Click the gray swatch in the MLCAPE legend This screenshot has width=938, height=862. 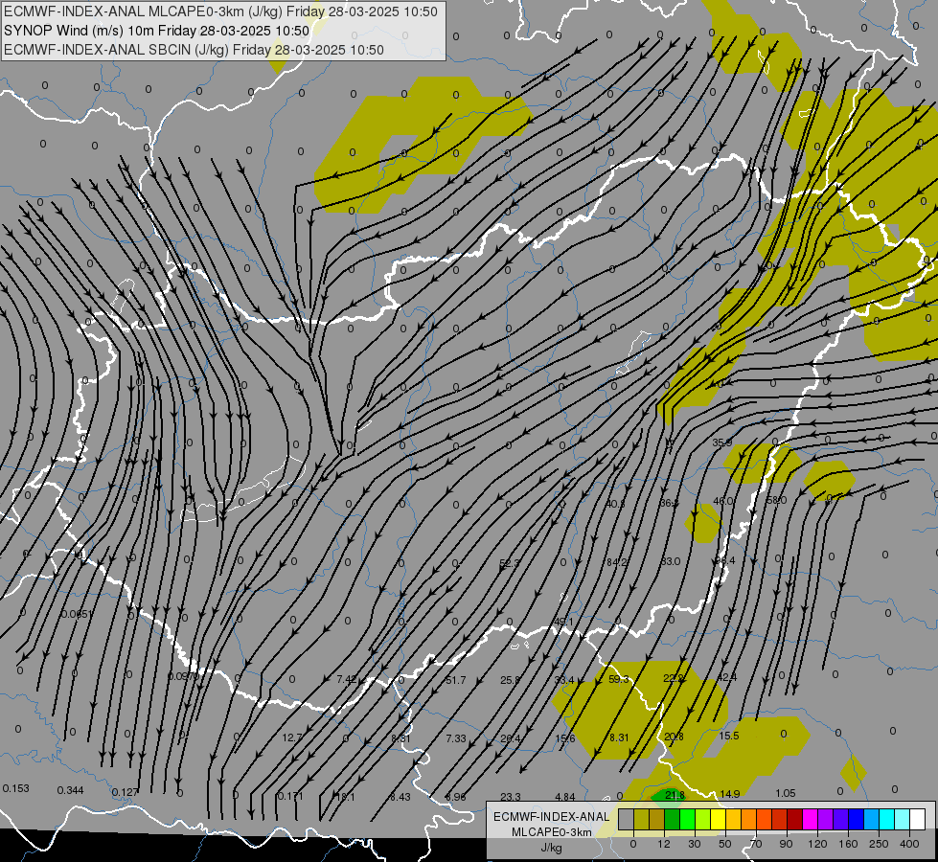(x=627, y=819)
